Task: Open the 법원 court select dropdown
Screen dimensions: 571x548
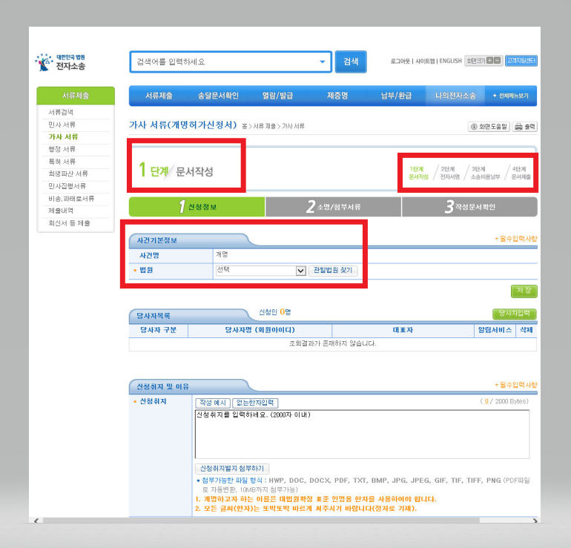Action: 261,271
